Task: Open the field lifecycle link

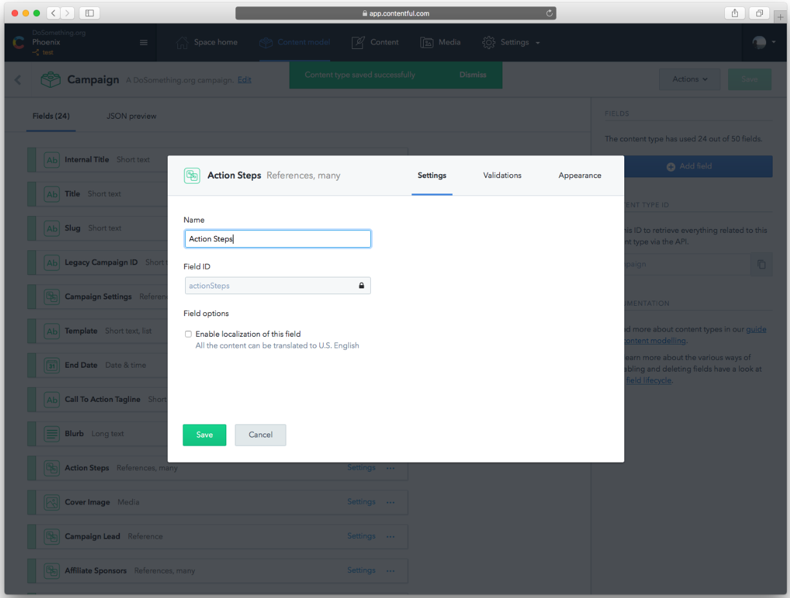Action: pyautogui.click(x=649, y=381)
